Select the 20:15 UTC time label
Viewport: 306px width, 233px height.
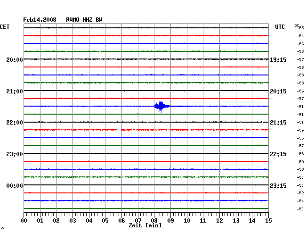click(278, 92)
